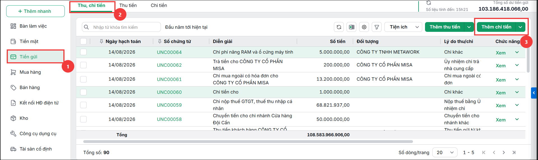Open voucher UNC00062 link
This screenshot has height=160, width=538.
[169, 65]
